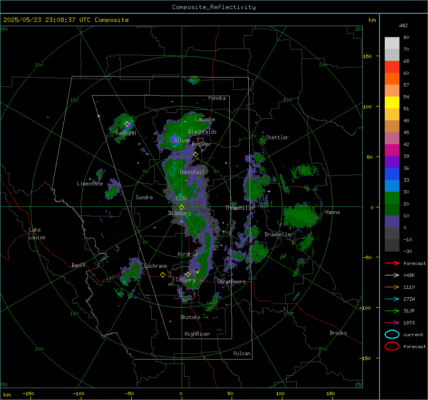
Task: Select the cyan 27ZW arrow legend icon
Action: click(392, 299)
